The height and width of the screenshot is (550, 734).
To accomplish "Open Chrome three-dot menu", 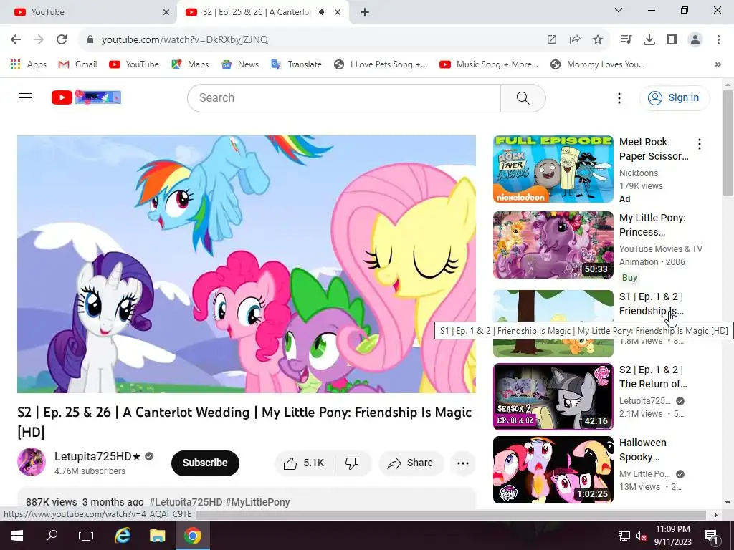I will click(718, 40).
